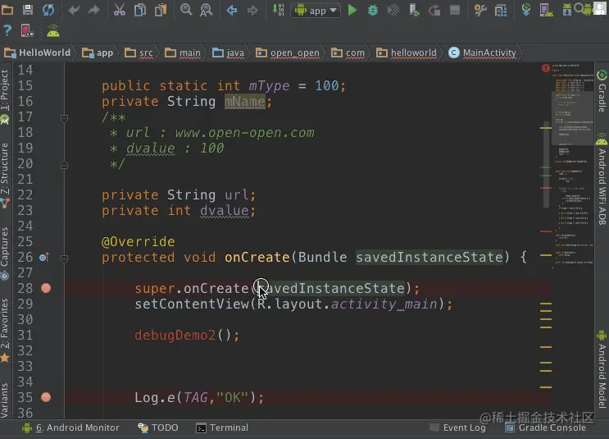609x439 pixels.
Task: Click the Redo arrow icon
Action: point(93,10)
